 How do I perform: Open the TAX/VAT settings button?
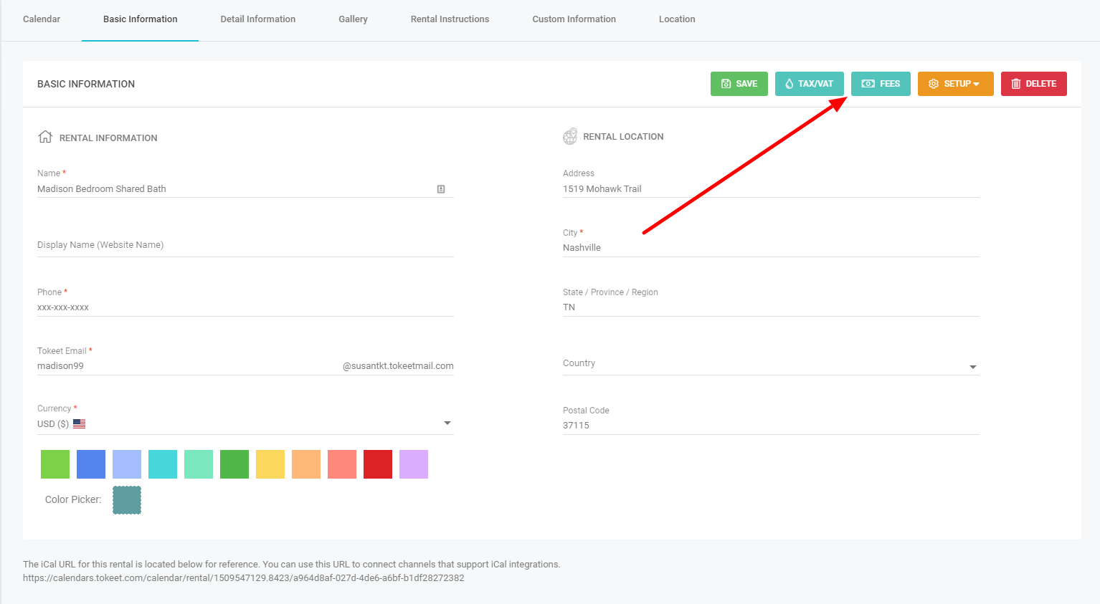(810, 84)
